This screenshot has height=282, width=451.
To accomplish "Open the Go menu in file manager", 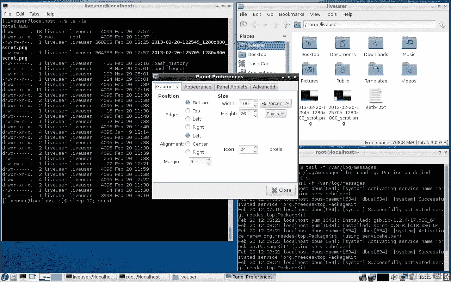I will click(x=270, y=14).
